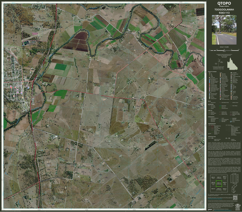242x212 pixels.
Task: Click the magnetic declination north diagram
Action: [x=219, y=63]
